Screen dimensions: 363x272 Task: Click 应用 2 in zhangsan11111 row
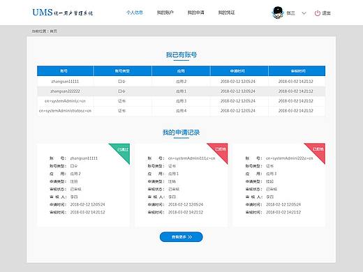coord(181,82)
